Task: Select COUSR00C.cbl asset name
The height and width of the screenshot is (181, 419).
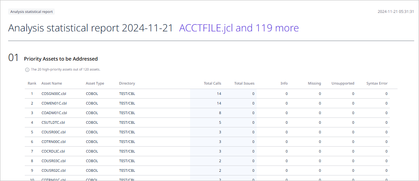Action: (x=54, y=132)
